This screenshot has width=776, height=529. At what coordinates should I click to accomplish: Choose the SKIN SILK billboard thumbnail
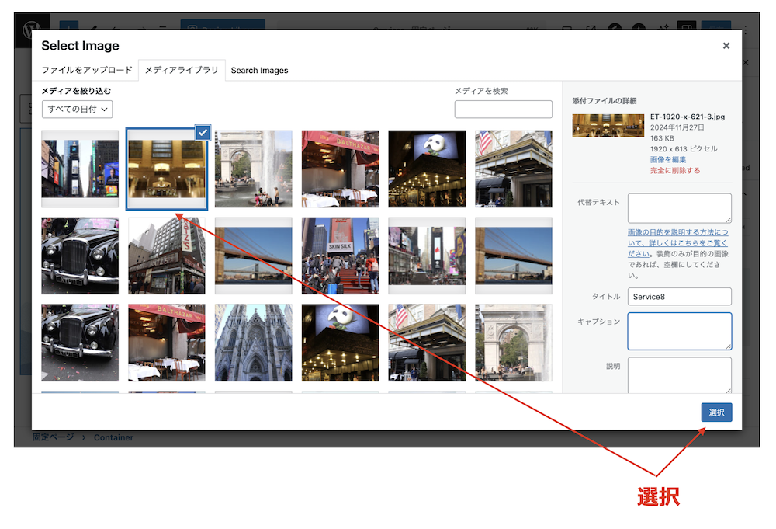pos(340,256)
